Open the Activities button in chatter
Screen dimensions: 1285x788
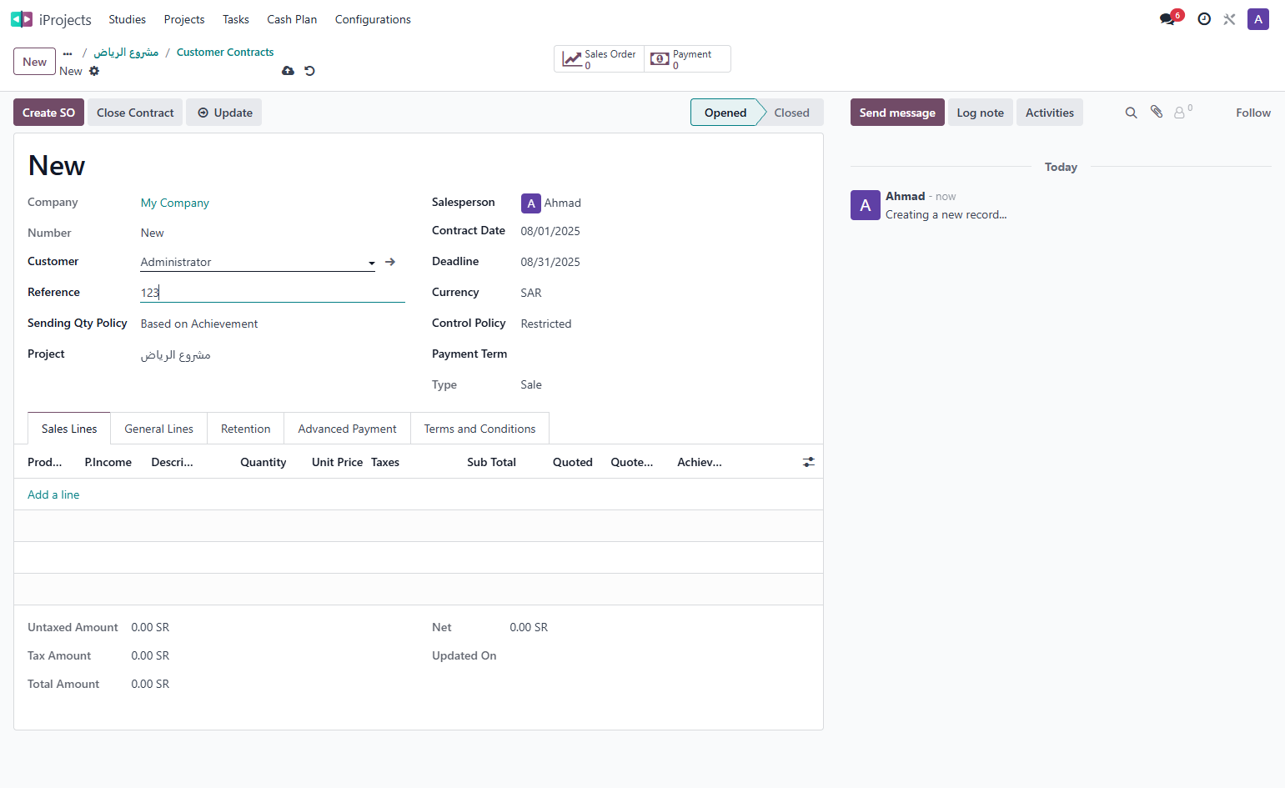pos(1050,113)
